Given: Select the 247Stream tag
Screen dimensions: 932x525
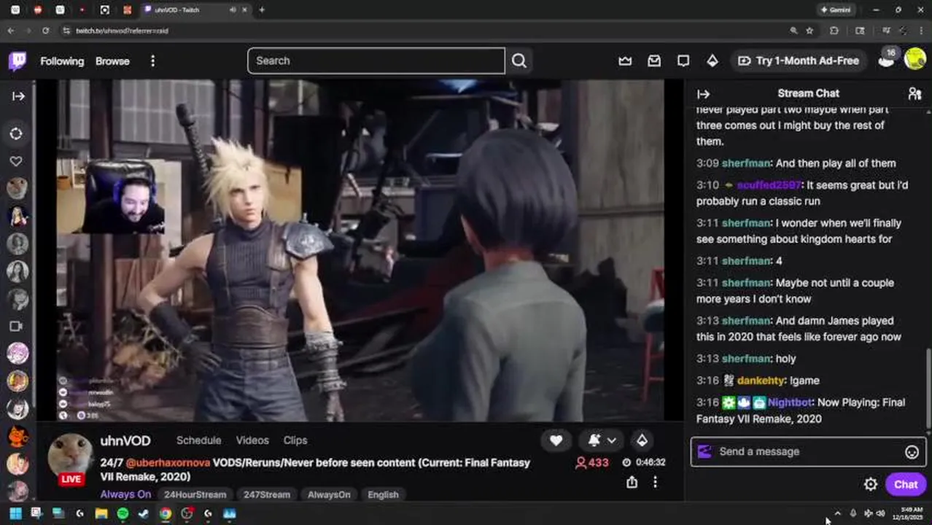Looking at the screenshot, I should coord(266,494).
